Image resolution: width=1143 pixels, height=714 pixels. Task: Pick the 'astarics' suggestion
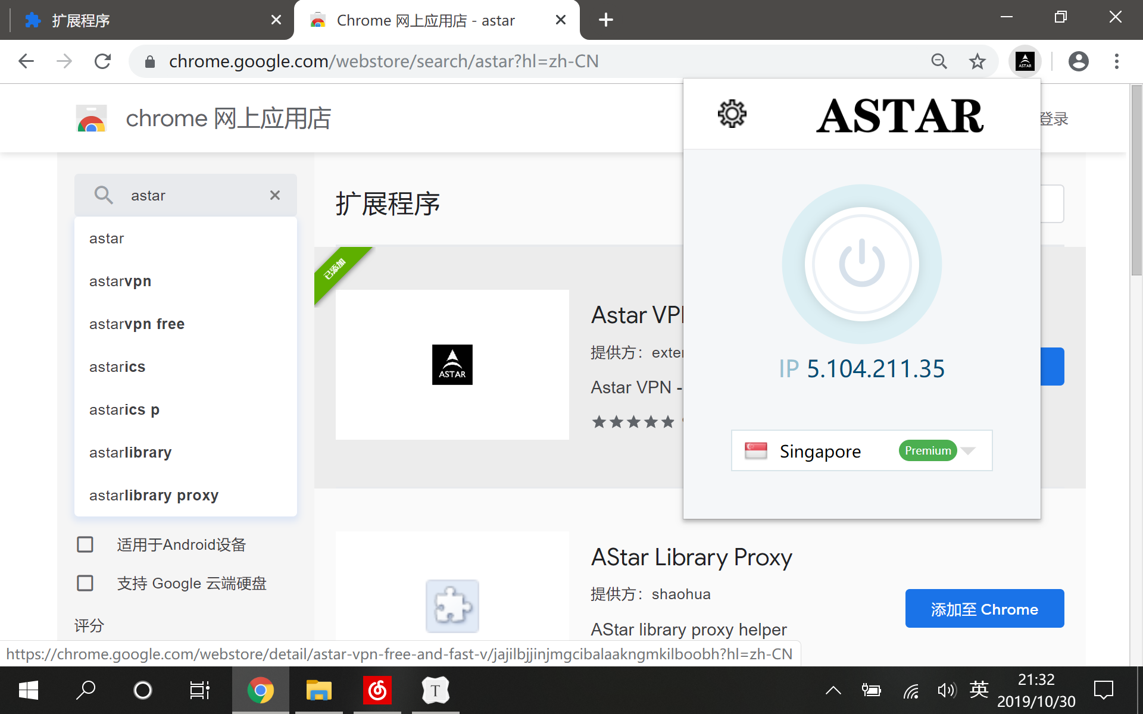pos(185,367)
